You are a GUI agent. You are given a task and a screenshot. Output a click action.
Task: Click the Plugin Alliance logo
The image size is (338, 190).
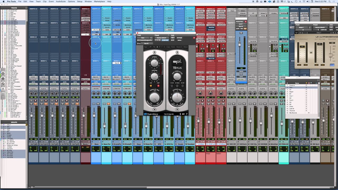coord(151,114)
